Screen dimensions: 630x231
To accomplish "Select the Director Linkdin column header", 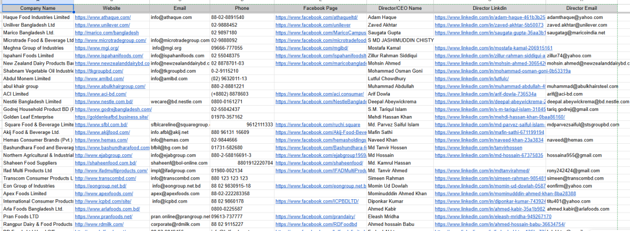I will [489, 8].
